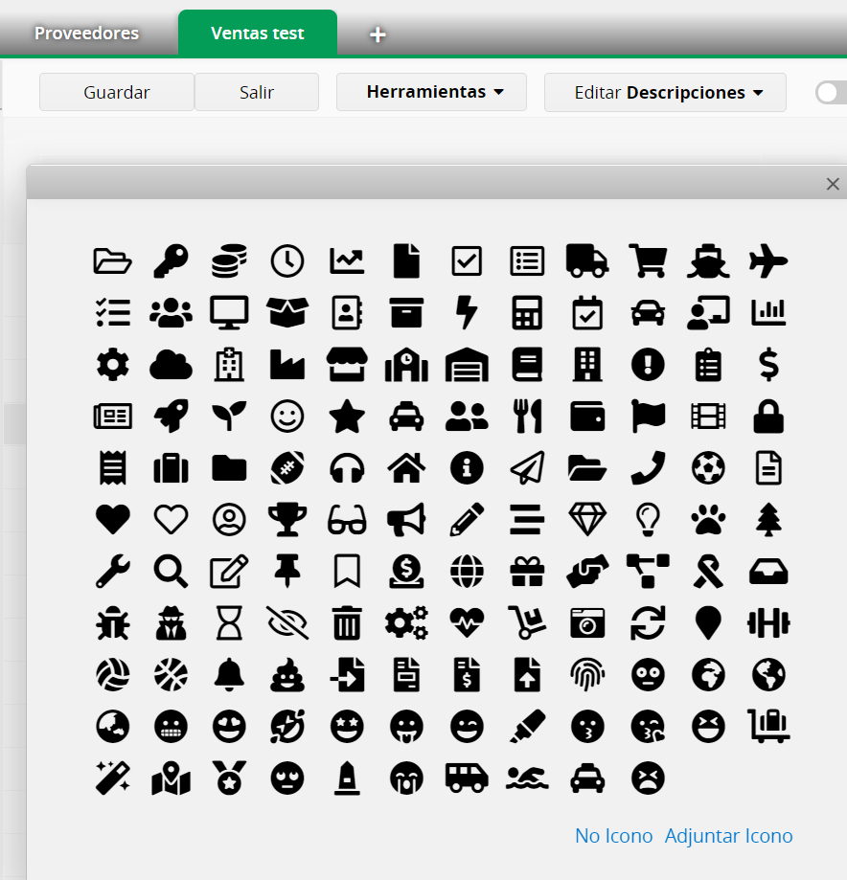The width and height of the screenshot is (847, 880).
Task: Add a new tab with plus button
Action: point(378,35)
